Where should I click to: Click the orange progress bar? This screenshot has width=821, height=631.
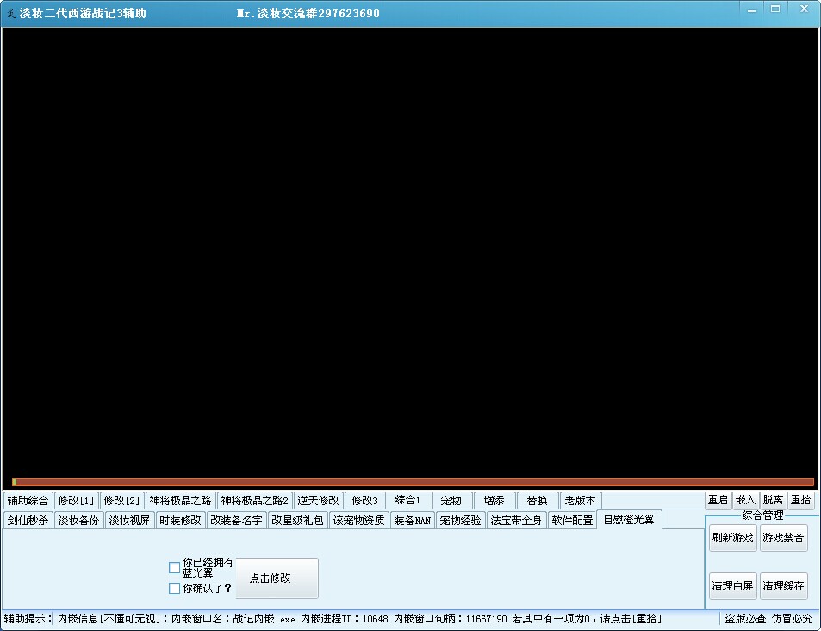point(414,483)
